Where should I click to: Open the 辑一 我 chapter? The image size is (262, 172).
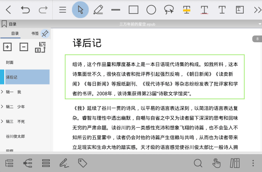coord(14,92)
